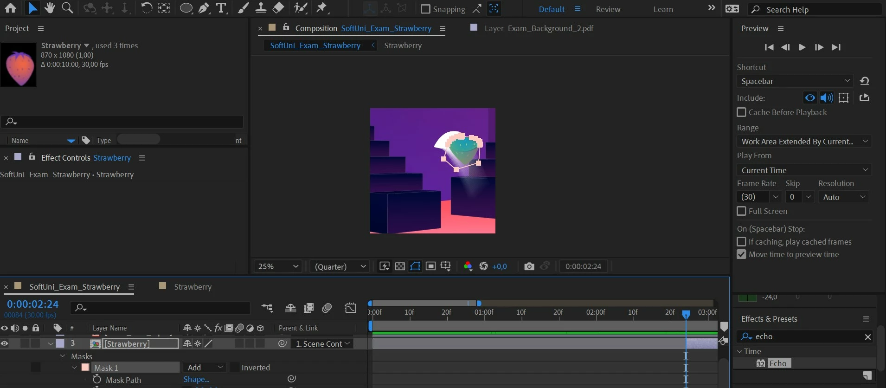
Task: Open the Current Time play-from dropdown
Action: (804, 170)
